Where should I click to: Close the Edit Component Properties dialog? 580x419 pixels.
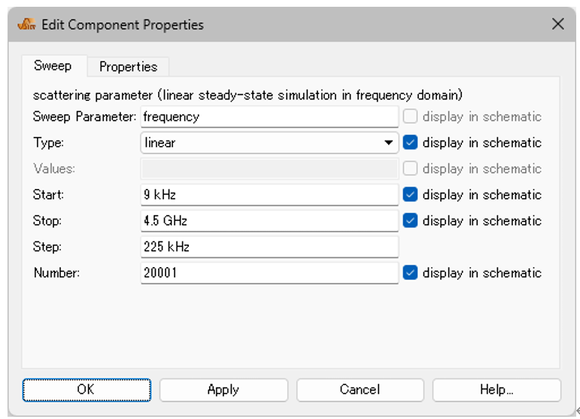point(557,24)
